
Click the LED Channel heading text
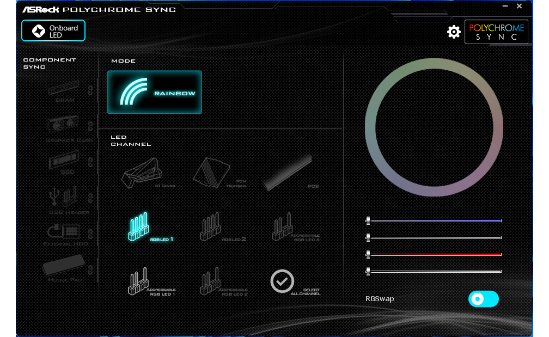click(x=131, y=140)
